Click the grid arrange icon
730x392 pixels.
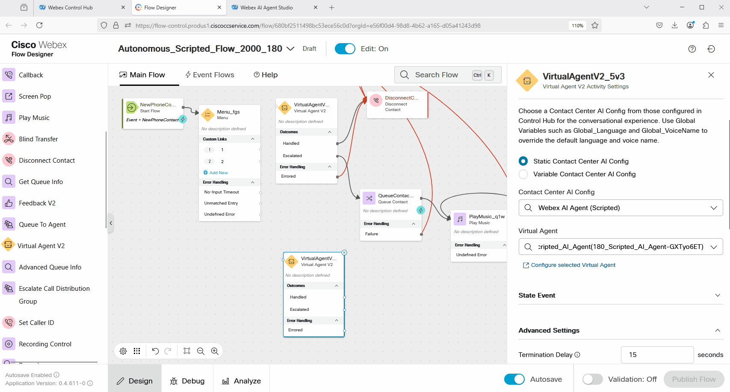137,351
